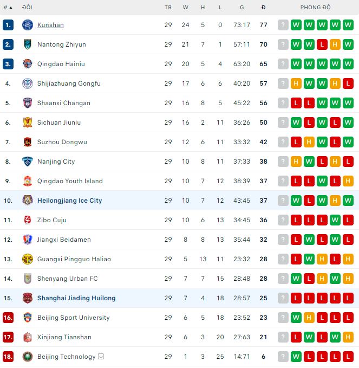This screenshot has height=368, width=359.
Task: Click Nantong Zhiyun's red L form badge
Action: coord(322,44)
